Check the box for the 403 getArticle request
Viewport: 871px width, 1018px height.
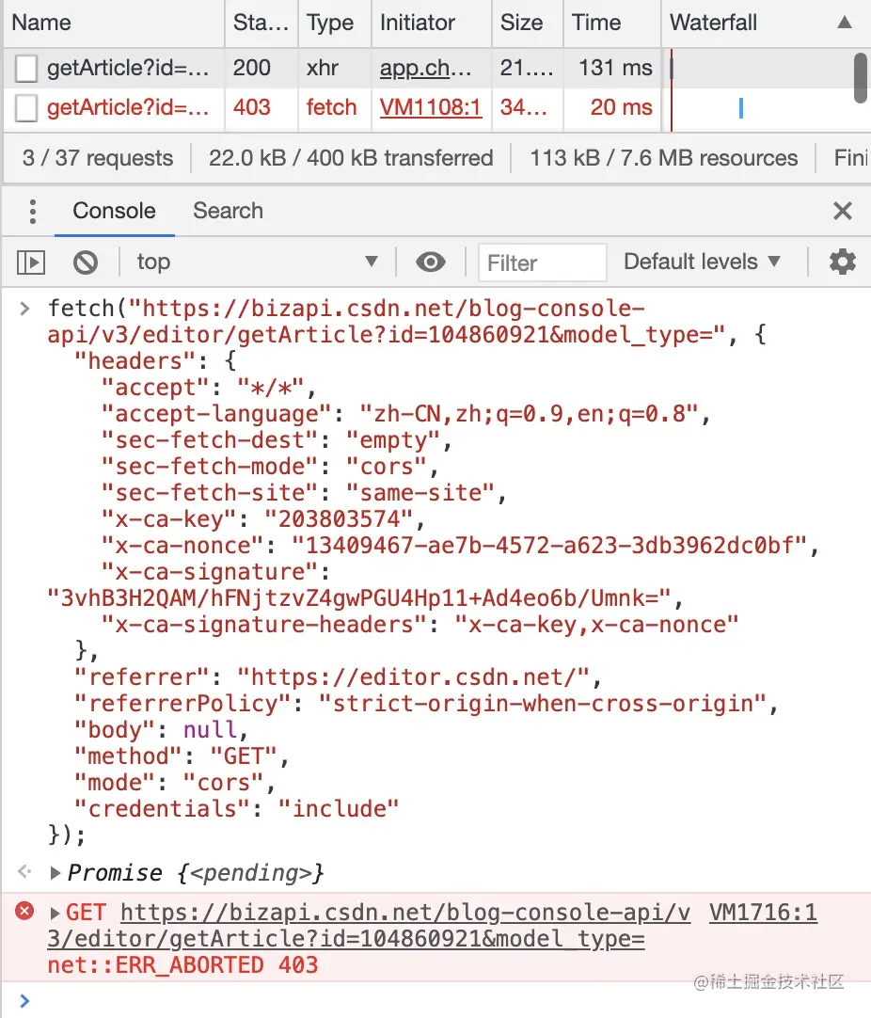point(26,108)
